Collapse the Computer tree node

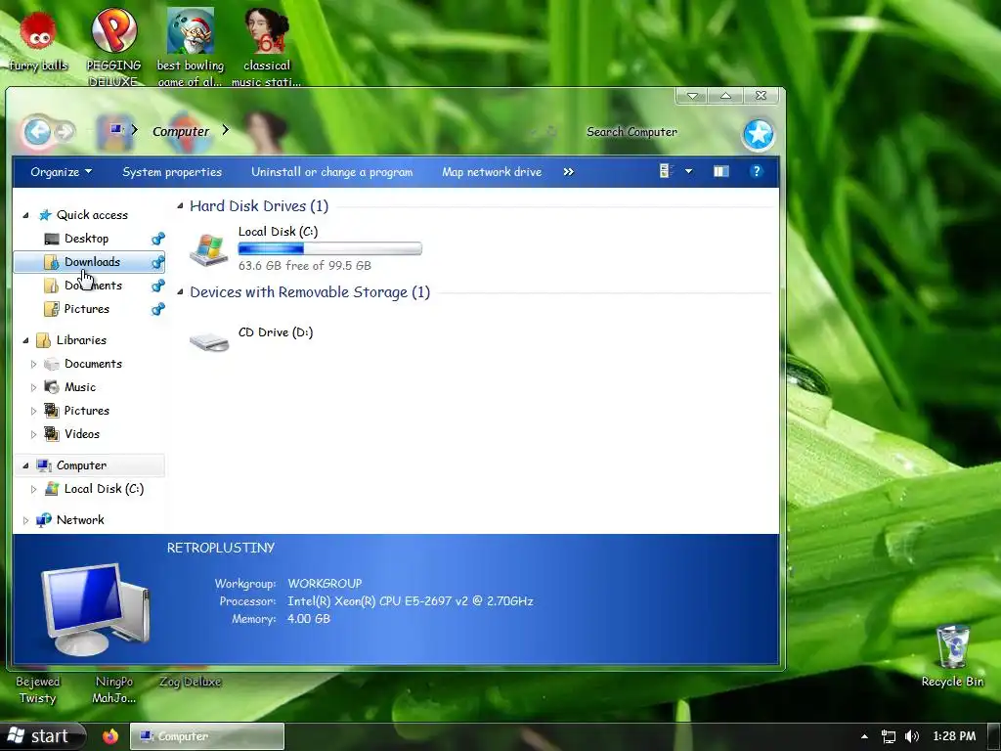(25, 465)
